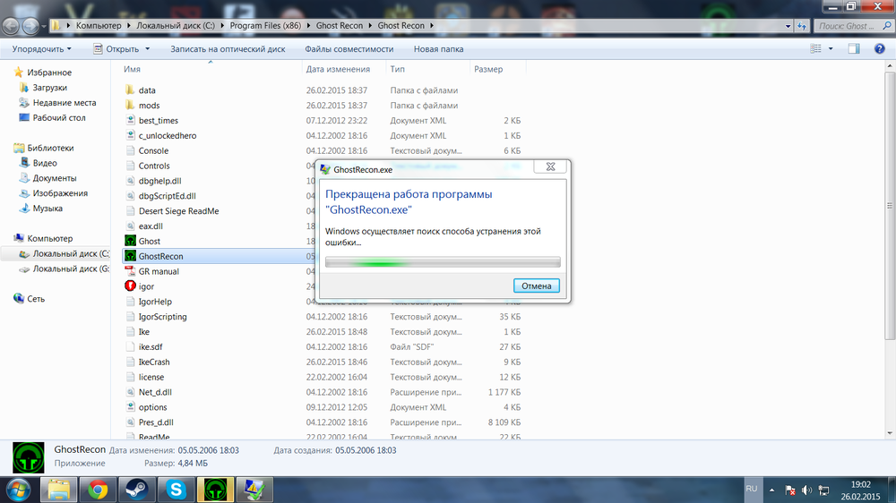Click the error dialog progress bar
The image size is (896, 503).
(x=442, y=262)
